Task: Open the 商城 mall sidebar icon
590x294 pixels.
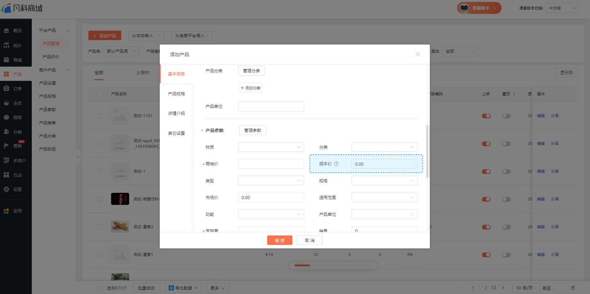Action: click(x=6, y=60)
